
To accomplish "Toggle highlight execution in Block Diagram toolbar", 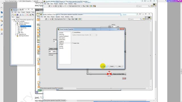I will pyautogui.click(x=58, y=6).
